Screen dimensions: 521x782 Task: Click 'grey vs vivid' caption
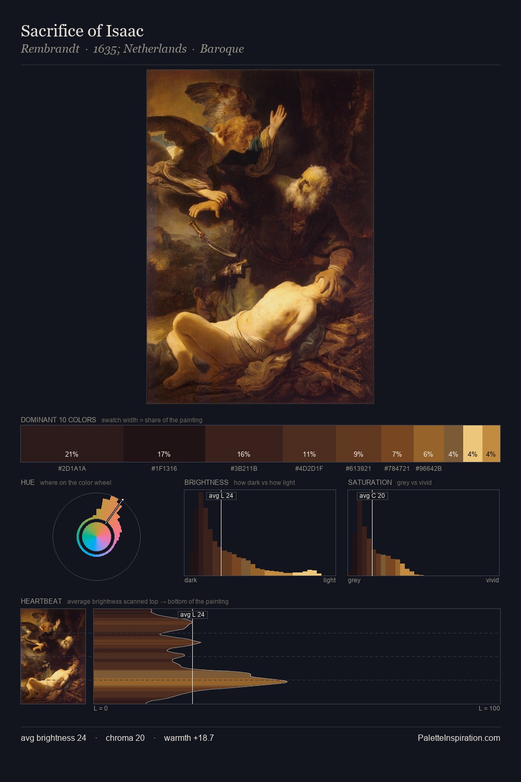pyautogui.click(x=414, y=483)
